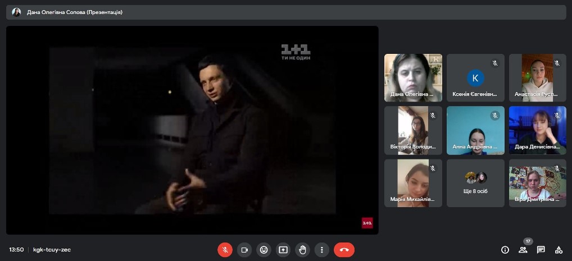The image size is (572, 261).
Task: Open the activities panel icon
Action: pos(559,250)
